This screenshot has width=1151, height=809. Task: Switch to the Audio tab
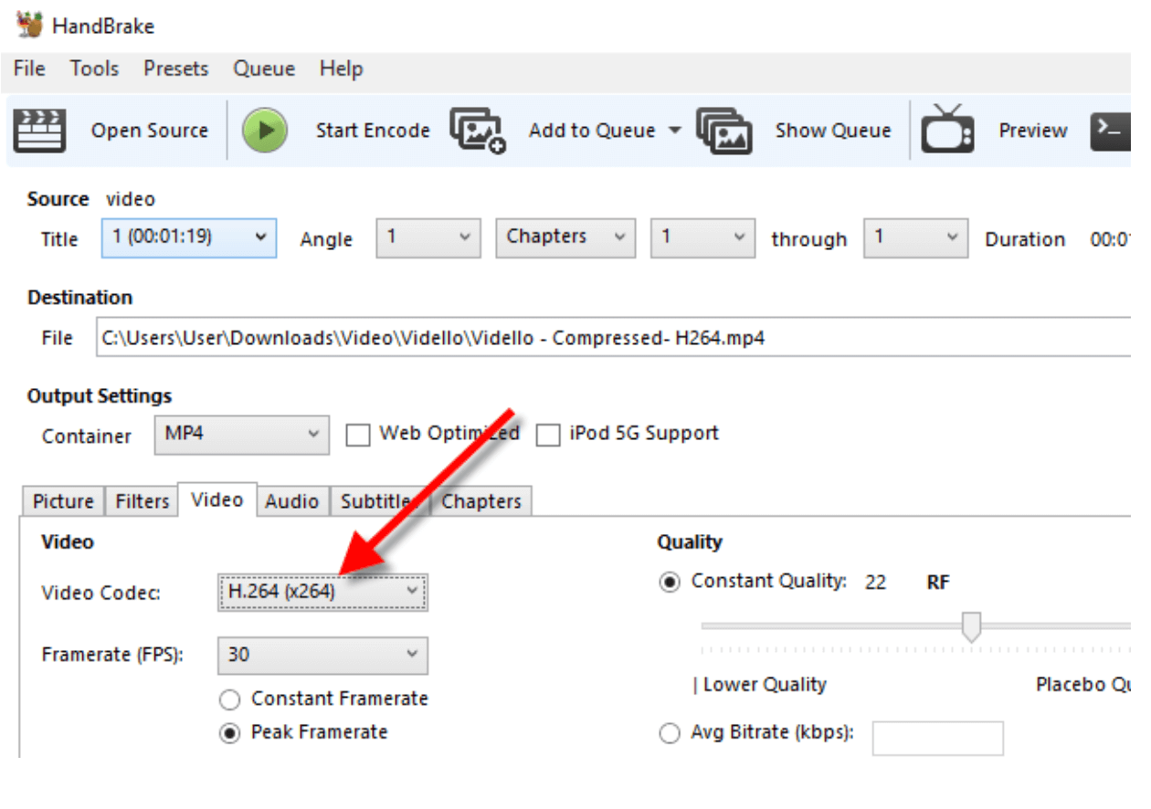[292, 501]
